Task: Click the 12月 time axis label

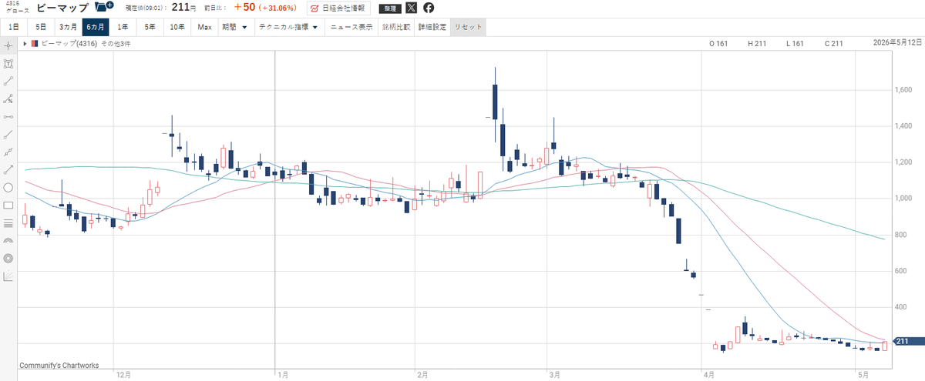Action: (x=123, y=374)
